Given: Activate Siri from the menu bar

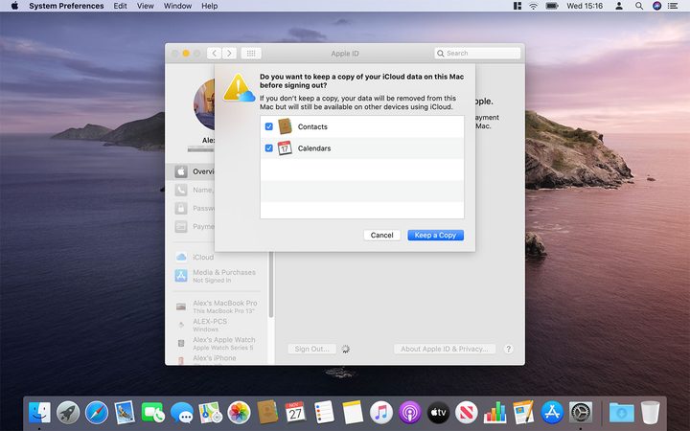Looking at the screenshot, I should (657, 6).
